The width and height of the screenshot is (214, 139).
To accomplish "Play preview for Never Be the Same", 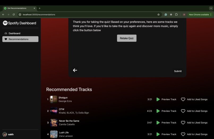I will coord(158,123).
